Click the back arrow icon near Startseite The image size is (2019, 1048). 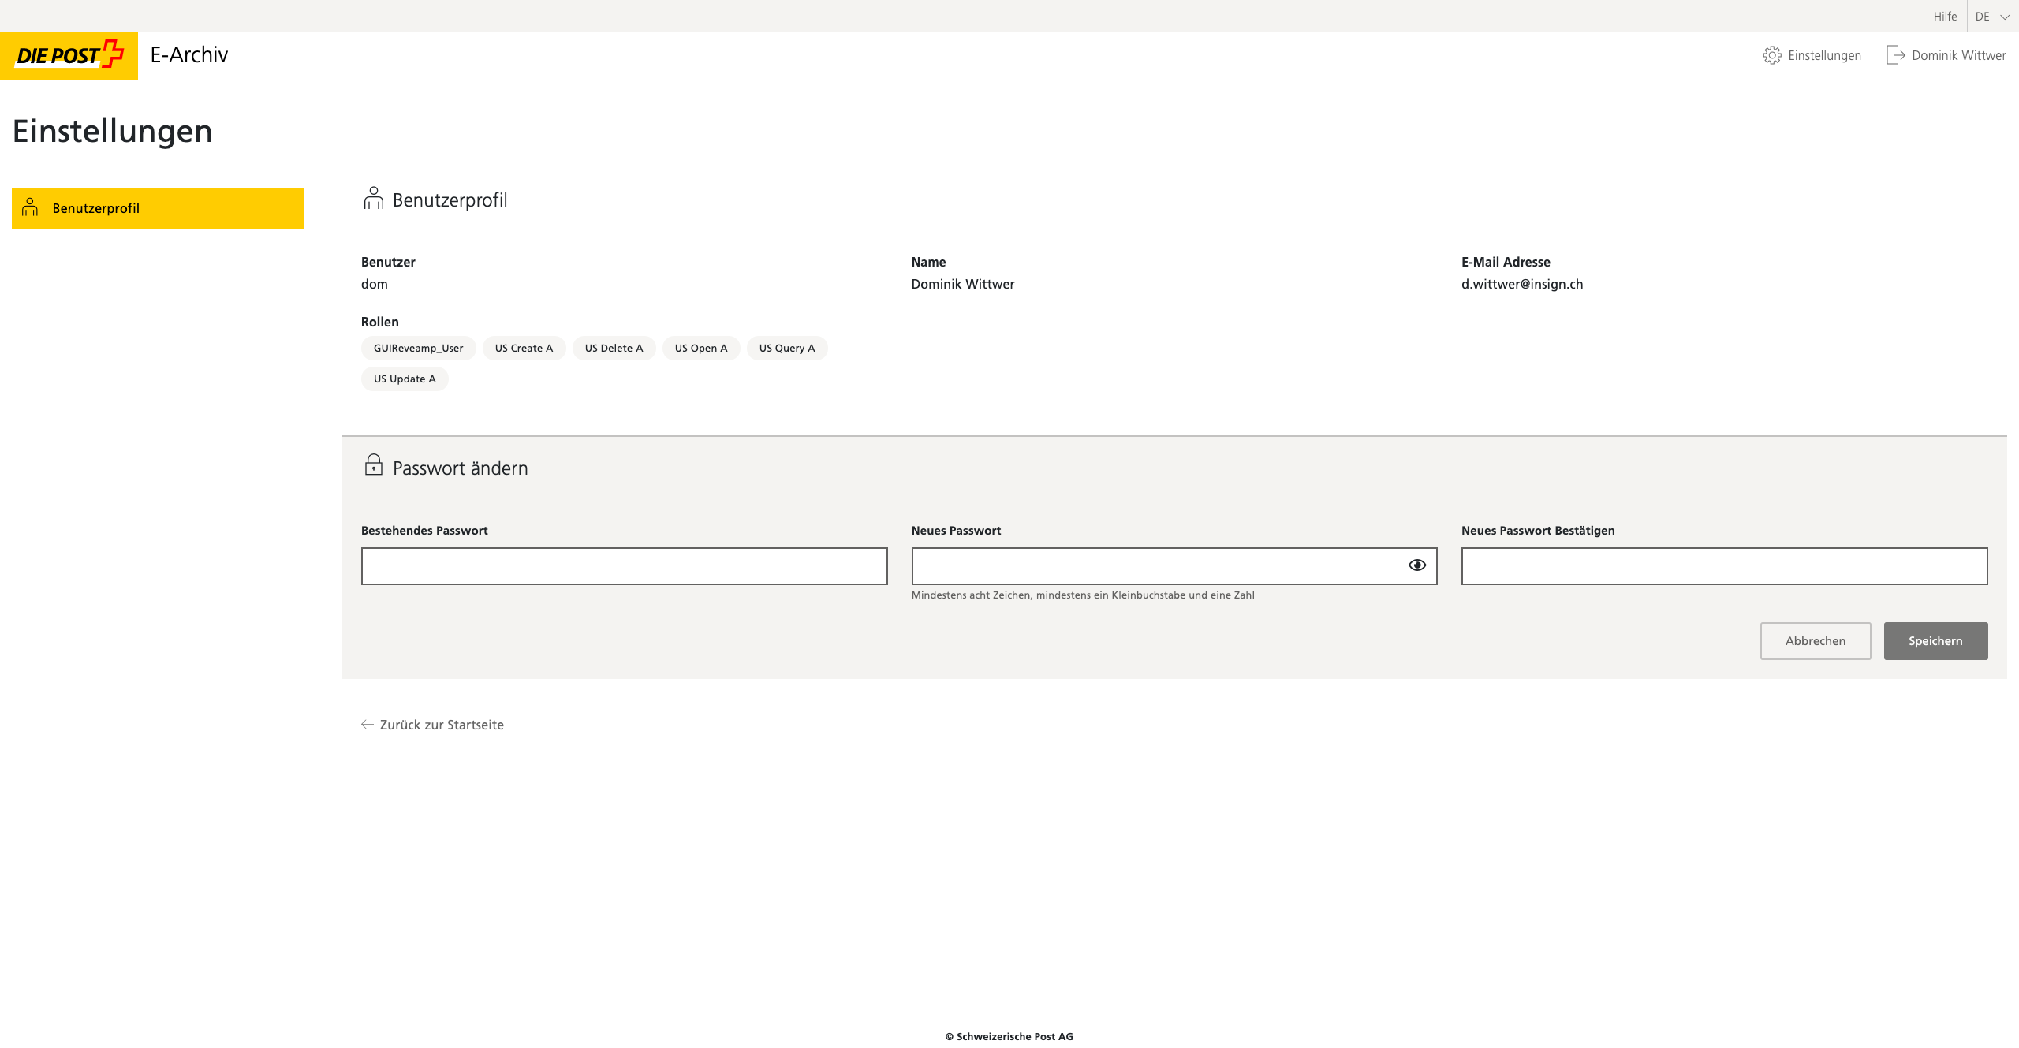pyautogui.click(x=368, y=724)
